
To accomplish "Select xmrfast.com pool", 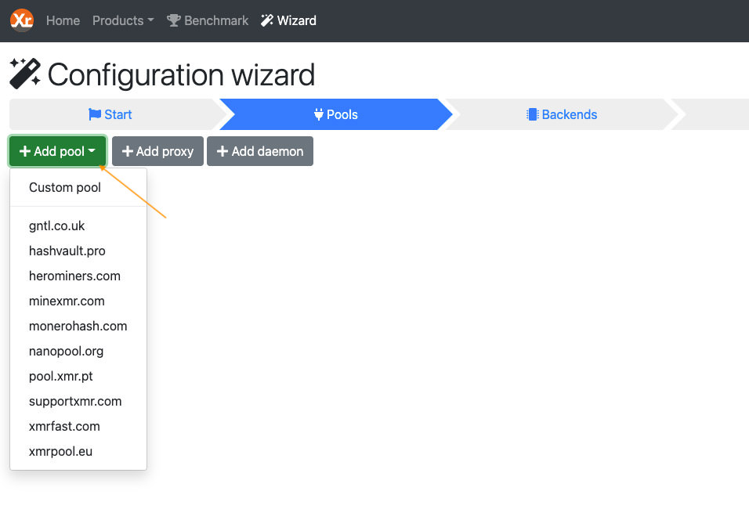I will (x=78, y=426).
